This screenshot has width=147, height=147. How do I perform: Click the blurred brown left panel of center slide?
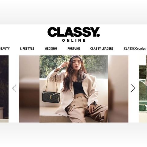point(29,89)
